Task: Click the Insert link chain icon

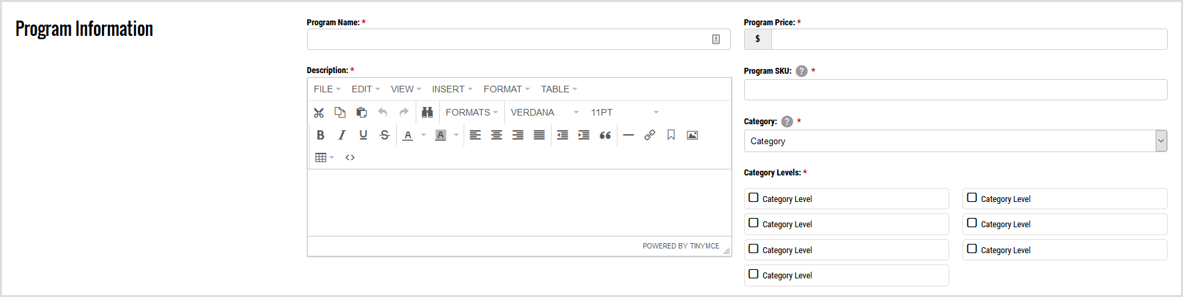Action: point(649,135)
